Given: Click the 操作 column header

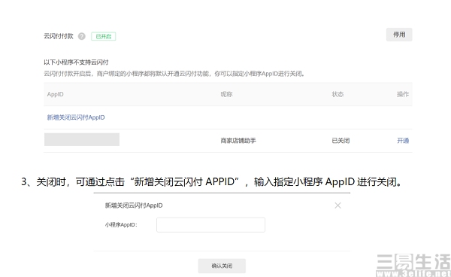Looking at the screenshot, I should 403,94.
